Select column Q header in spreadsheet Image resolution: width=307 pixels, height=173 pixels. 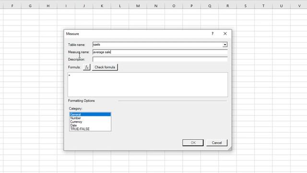point(210,6)
